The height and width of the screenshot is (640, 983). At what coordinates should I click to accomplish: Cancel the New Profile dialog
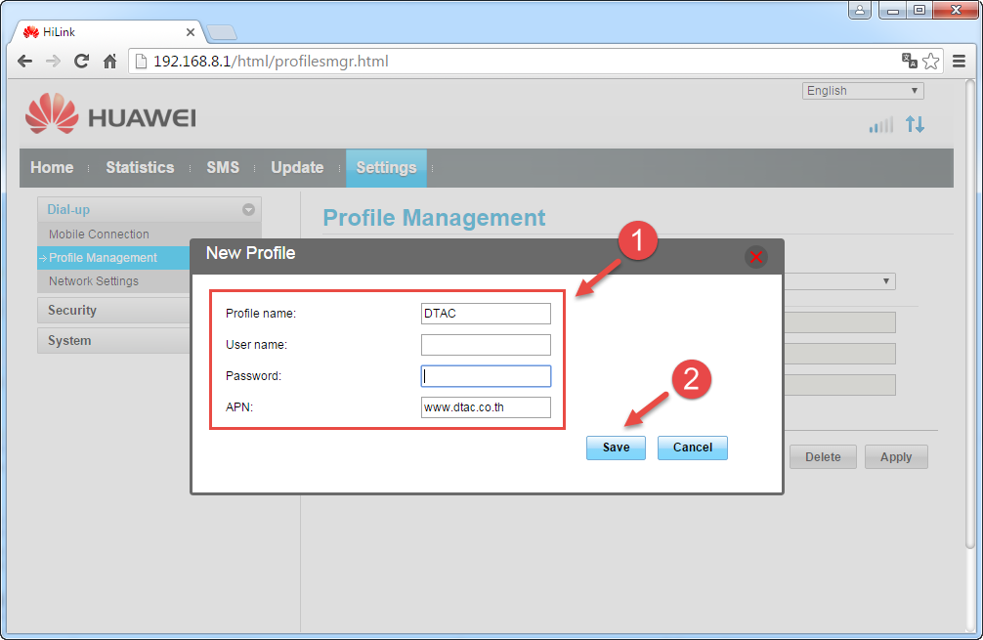click(x=692, y=448)
